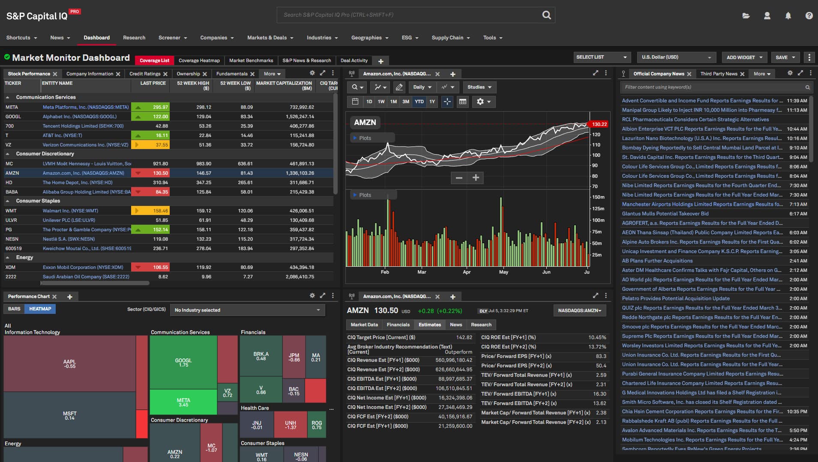Collapse the Communication Services group
The width and height of the screenshot is (818, 462).
8,98
